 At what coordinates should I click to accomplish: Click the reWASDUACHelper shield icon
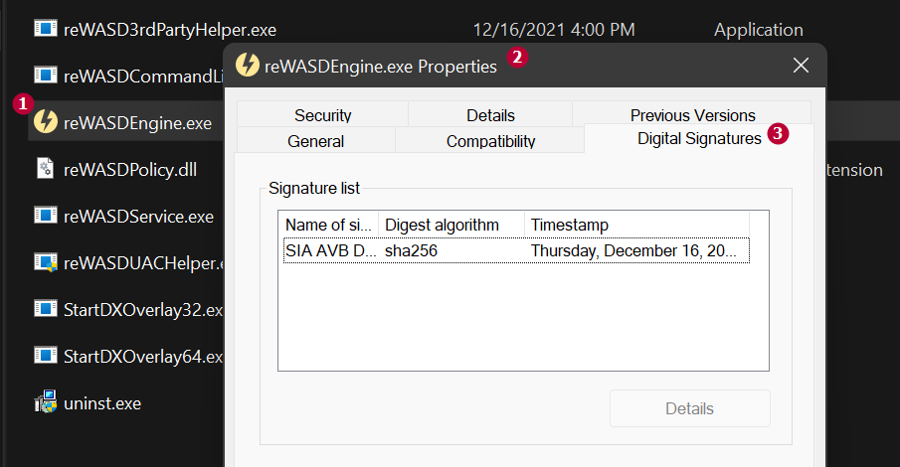pyautogui.click(x=46, y=262)
